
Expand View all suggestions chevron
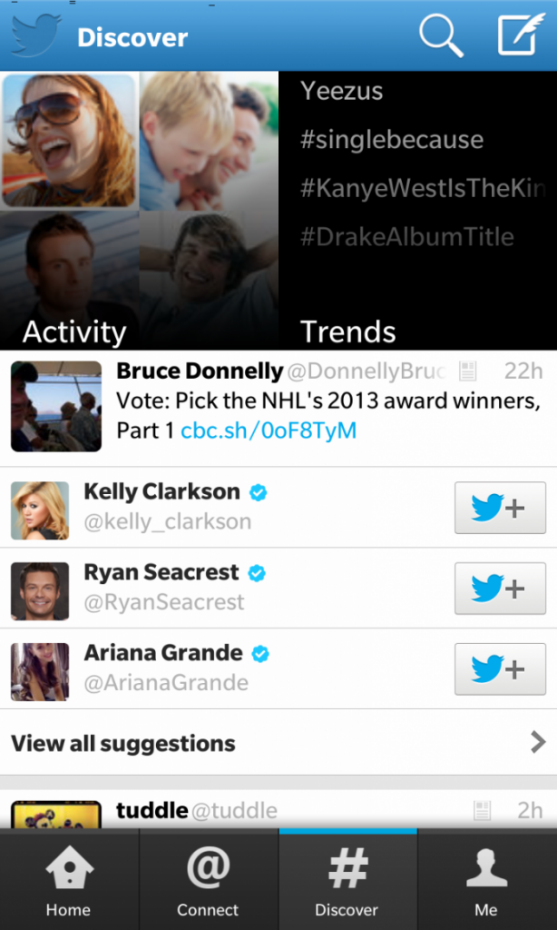[538, 742]
